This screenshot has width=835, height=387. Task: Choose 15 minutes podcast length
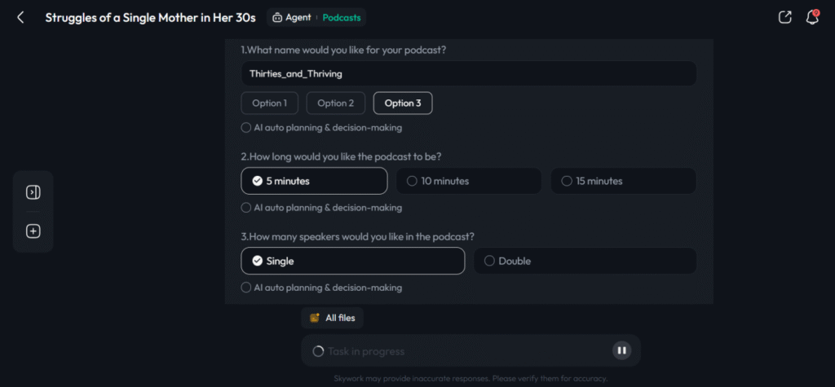(x=623, y=181)
